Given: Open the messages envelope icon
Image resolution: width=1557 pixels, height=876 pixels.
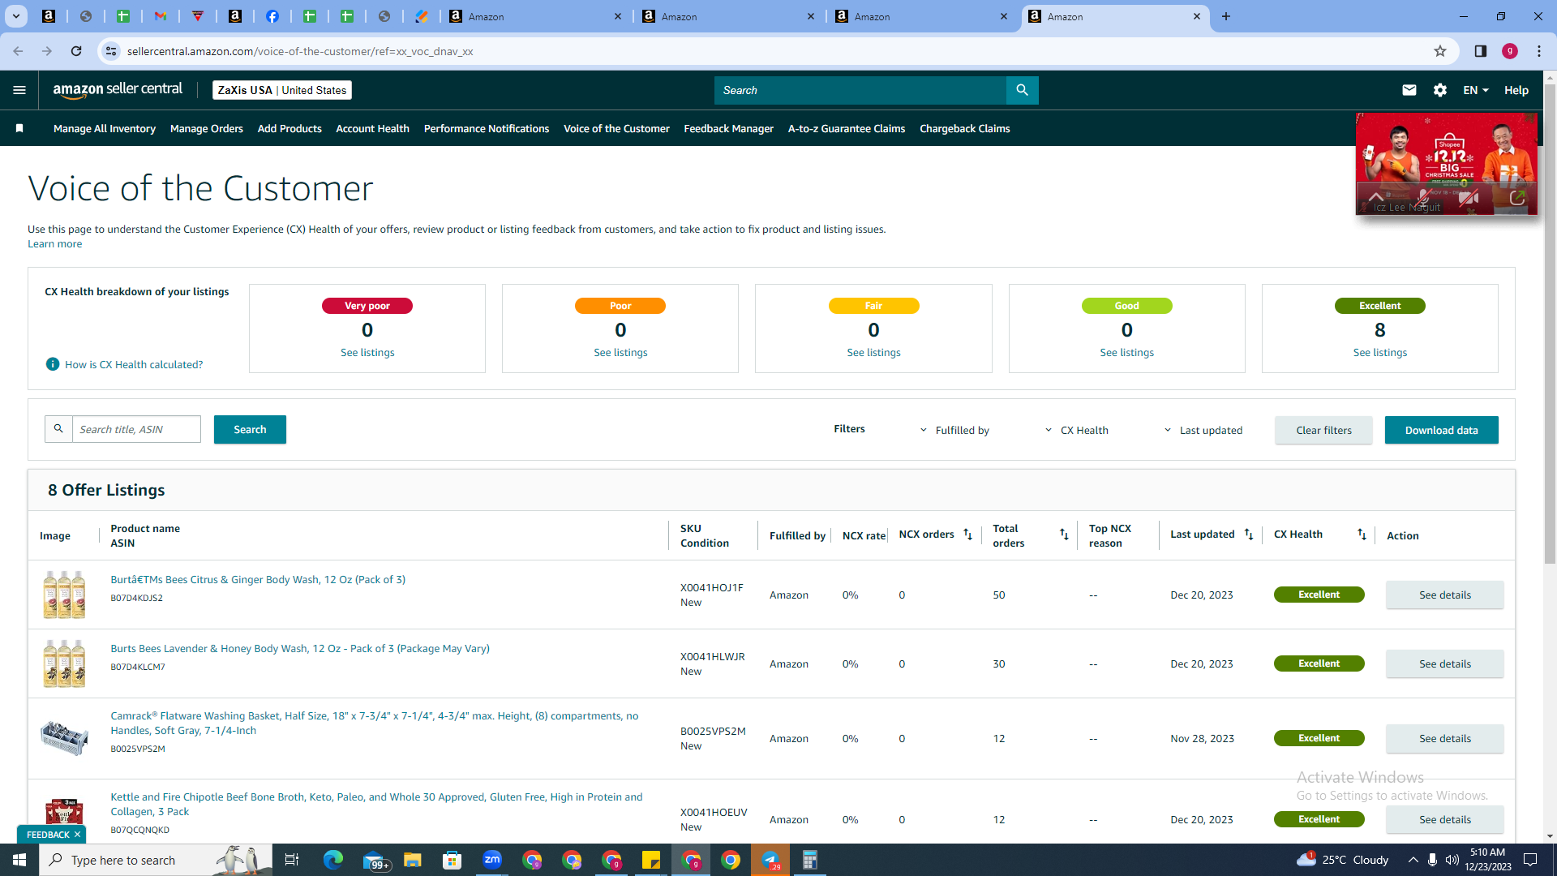Looking at the screenshot, I should 1409,90.
